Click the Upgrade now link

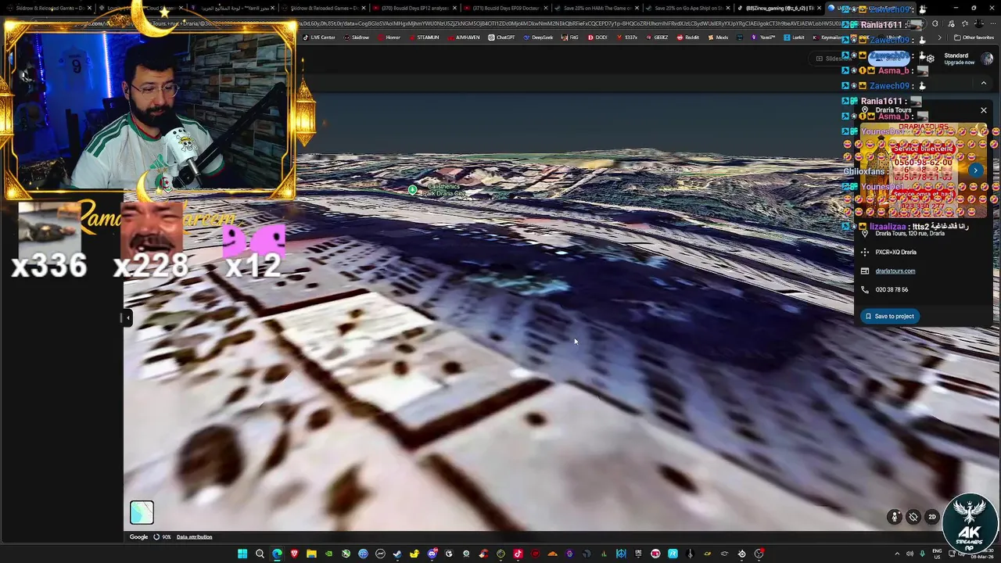coord(959,63)
